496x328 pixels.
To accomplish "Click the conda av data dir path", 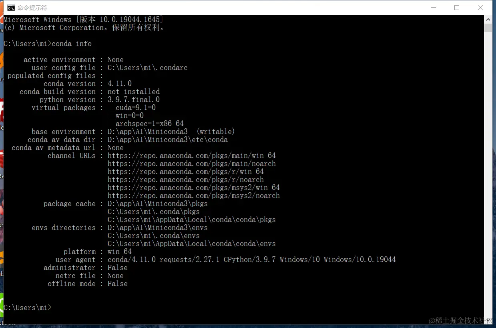I will click(168, 140).
